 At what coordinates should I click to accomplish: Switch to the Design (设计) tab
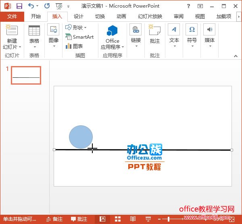tap(78, 17)
